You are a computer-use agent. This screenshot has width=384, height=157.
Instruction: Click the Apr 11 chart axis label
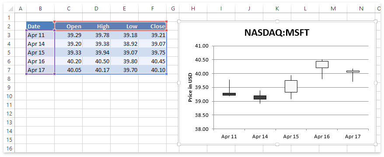(229, 137)
